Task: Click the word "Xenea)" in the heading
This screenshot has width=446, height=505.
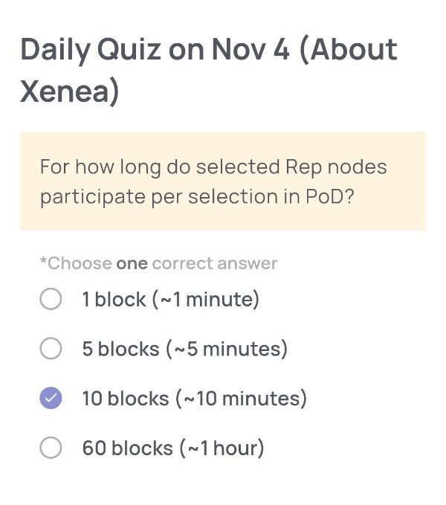Action: click(70, 92)
